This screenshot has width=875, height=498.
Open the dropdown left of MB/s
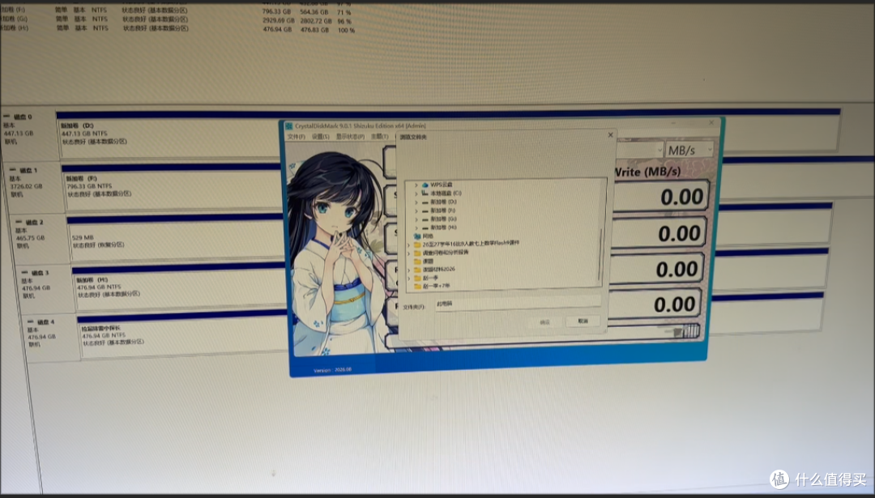[640, 150]
